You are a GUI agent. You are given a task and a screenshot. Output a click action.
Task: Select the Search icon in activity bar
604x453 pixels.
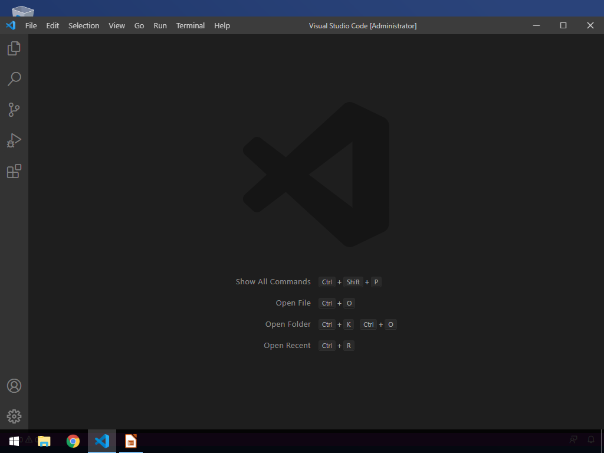(14, 79)
